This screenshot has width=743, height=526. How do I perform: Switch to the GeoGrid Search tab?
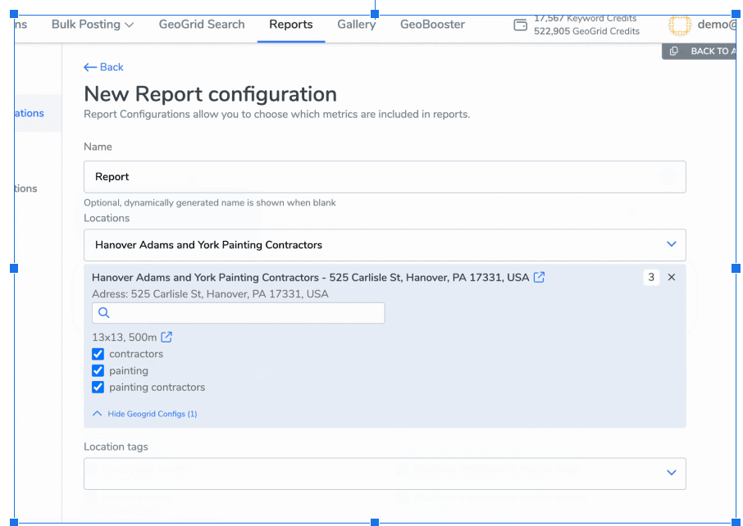click(202, 25)
